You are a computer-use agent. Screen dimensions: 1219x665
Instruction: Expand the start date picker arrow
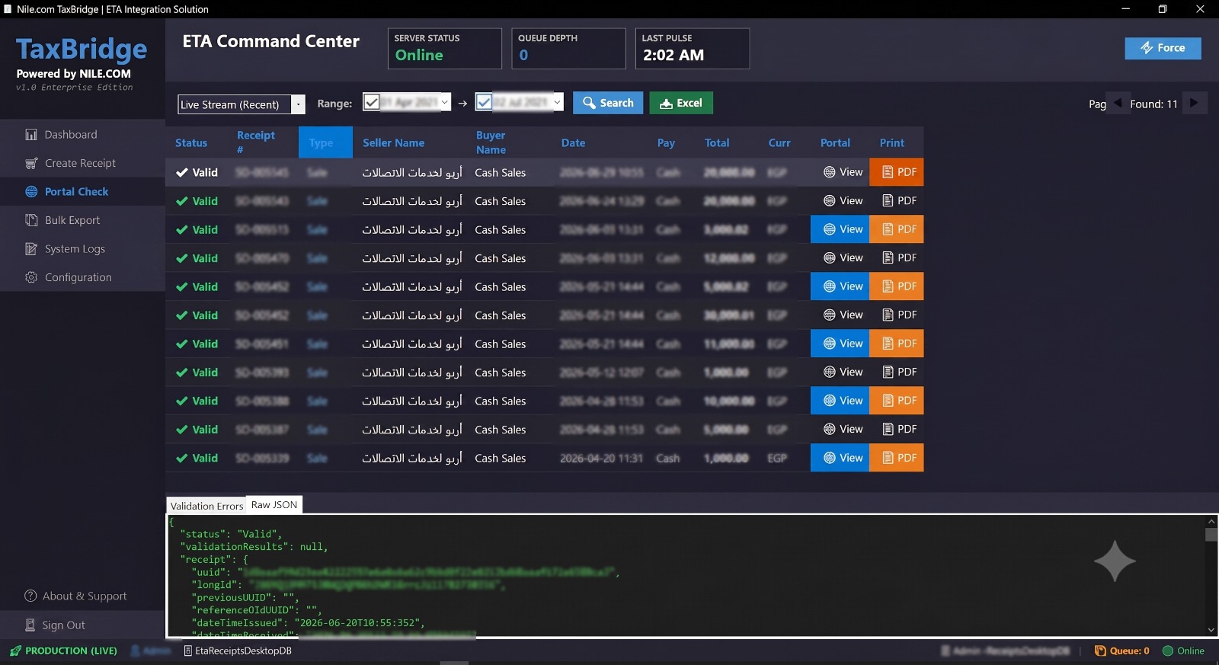pyautogui.click(x=445, y=102)
